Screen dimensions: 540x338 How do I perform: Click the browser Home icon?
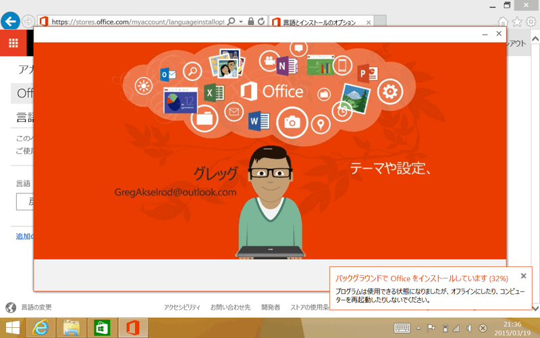[503, 22]
